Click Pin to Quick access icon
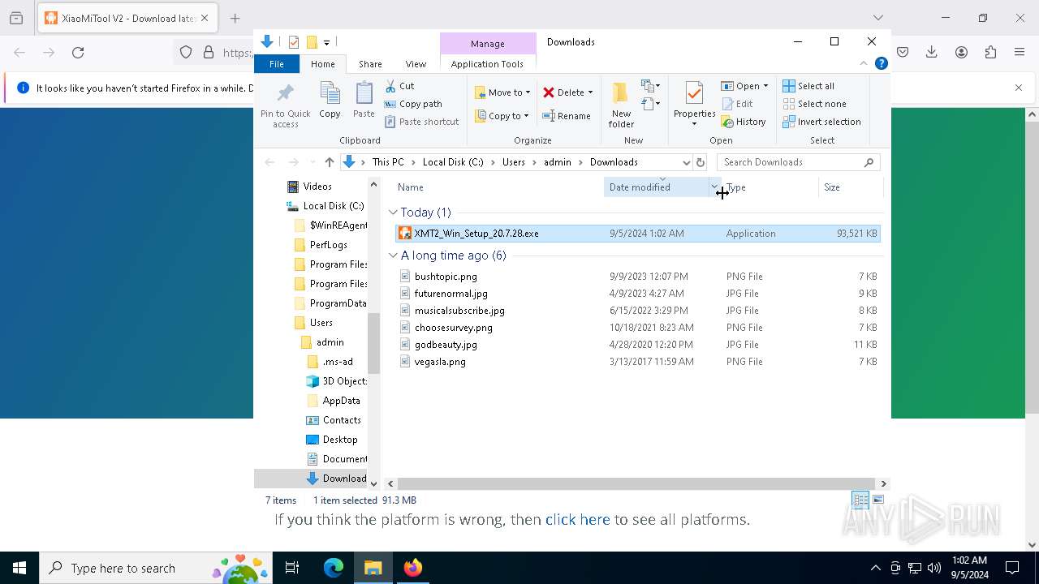This screenshot has width=1039, height=584. click(286, 92)
